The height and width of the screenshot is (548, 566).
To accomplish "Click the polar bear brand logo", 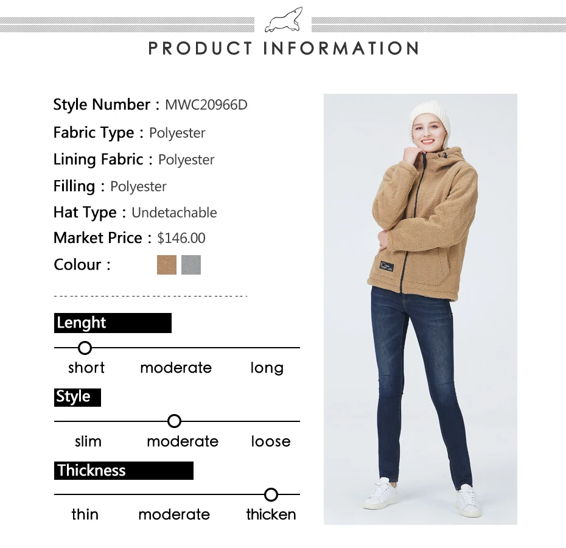I will [x=284, y=20].
